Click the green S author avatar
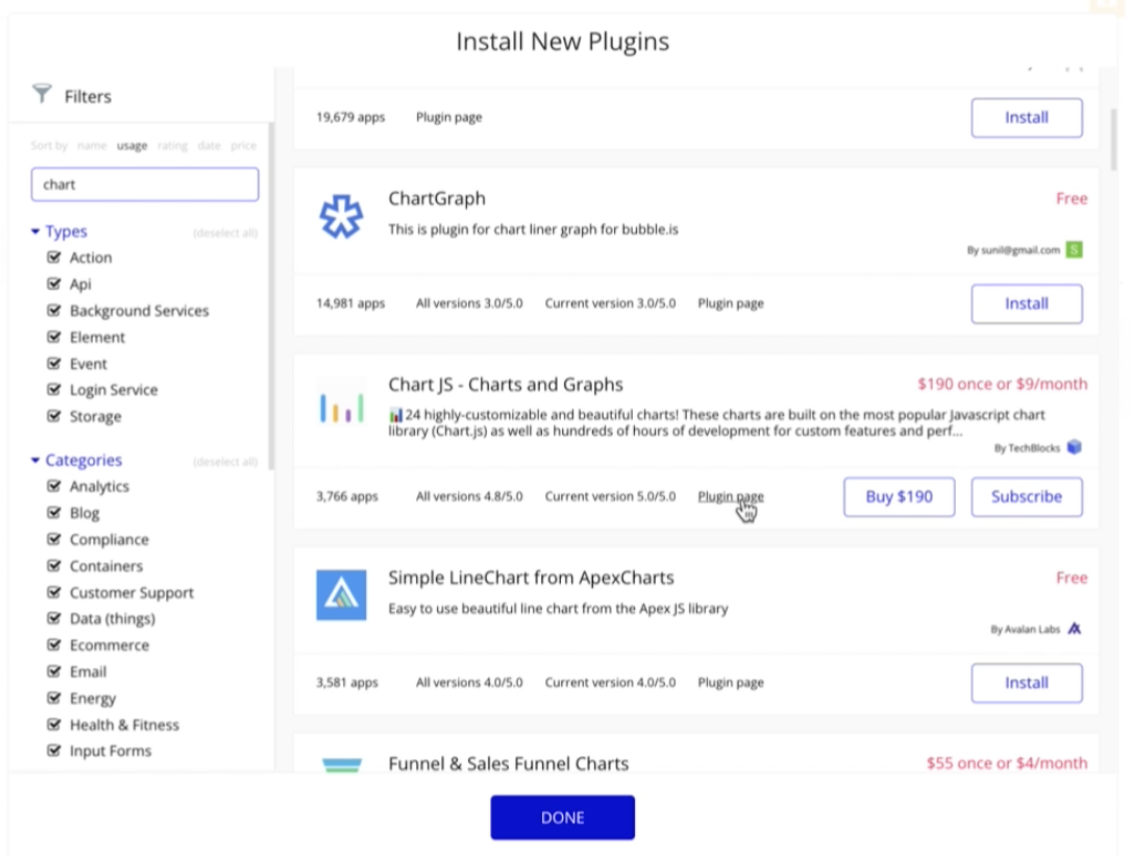Image resolution: width=1131 pixels, height=857 pixels. (1074, 250)
